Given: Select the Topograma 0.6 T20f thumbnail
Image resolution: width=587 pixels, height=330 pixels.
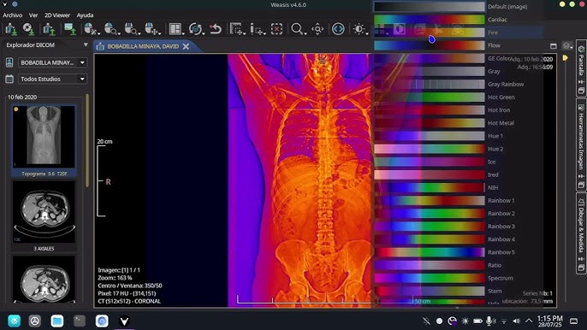Looking at the screenshot, I should coord(44,140).
